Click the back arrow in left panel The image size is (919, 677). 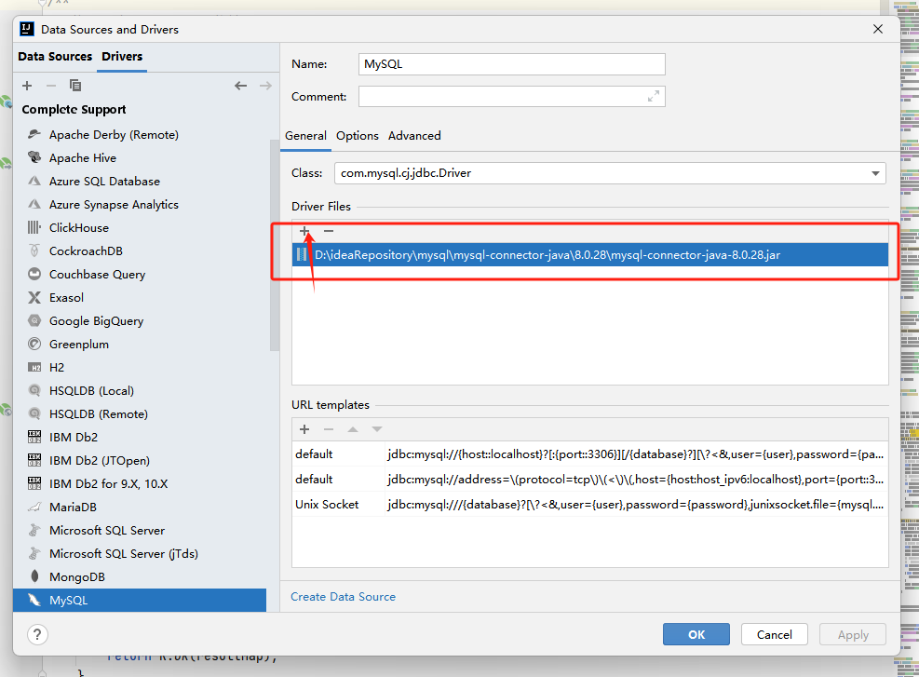point(241,86)
